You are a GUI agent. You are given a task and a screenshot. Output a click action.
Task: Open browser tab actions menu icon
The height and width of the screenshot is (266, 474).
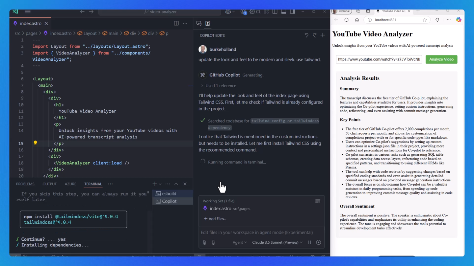point(368,11)
